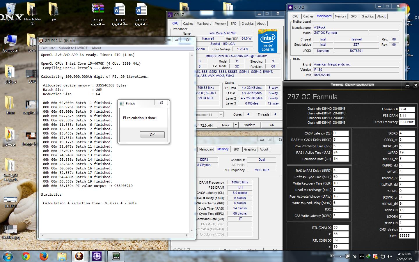
Task: Click the CAS# Latency (CL) field
Action: (340, 133)
